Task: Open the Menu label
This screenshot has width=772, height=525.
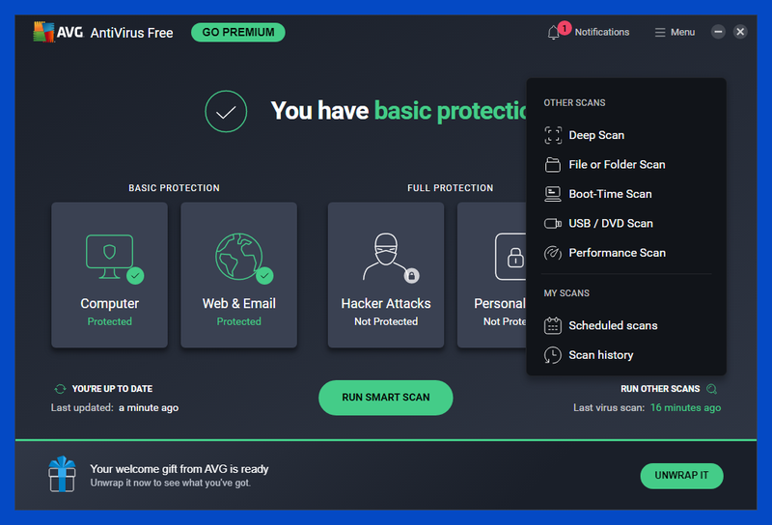Action: [682, 33]
